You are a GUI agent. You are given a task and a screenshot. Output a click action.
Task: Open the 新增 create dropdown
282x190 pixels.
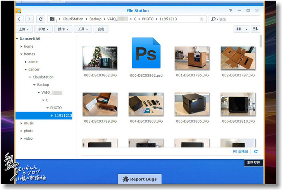pos(43,29)
